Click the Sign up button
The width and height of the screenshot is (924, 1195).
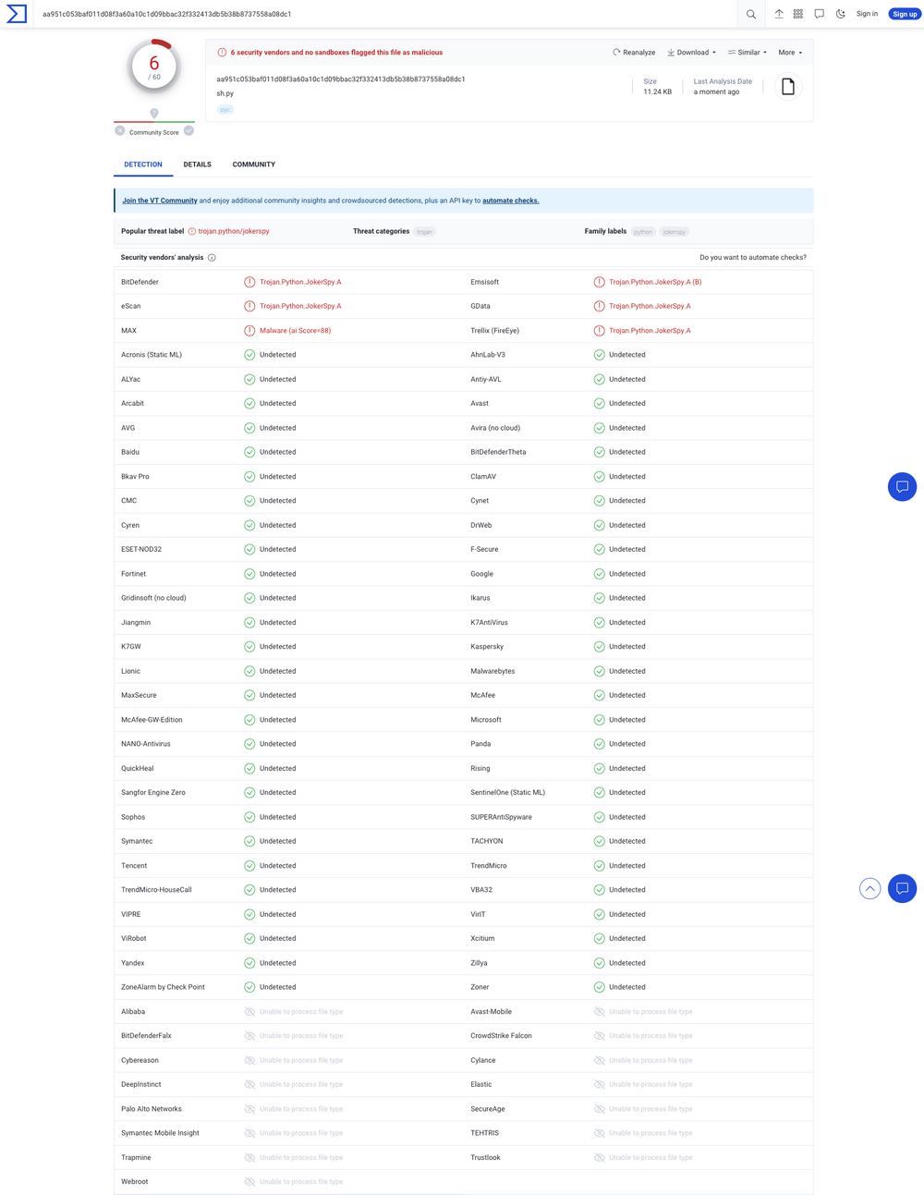click(x=904, y=14)
